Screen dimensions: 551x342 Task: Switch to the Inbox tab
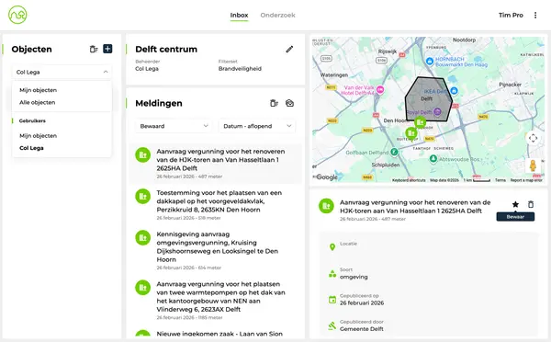(239, 15)
